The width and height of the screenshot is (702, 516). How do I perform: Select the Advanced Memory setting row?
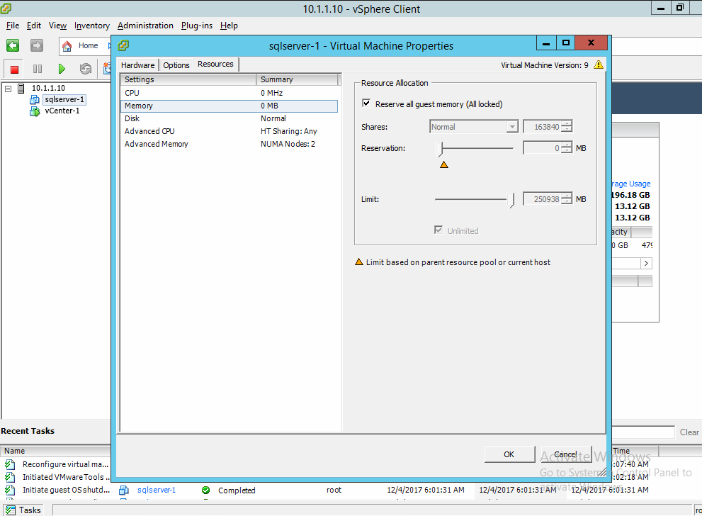click(x=230, y=144)
